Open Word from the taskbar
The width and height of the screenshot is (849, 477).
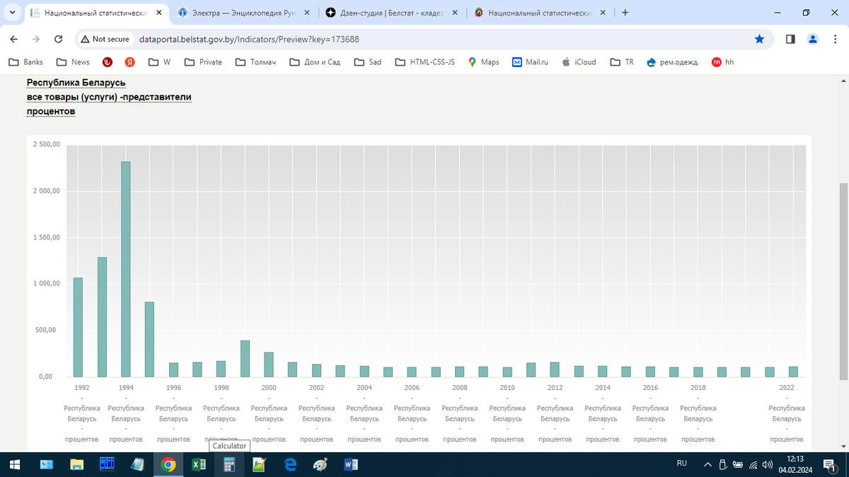pos(351,465)
